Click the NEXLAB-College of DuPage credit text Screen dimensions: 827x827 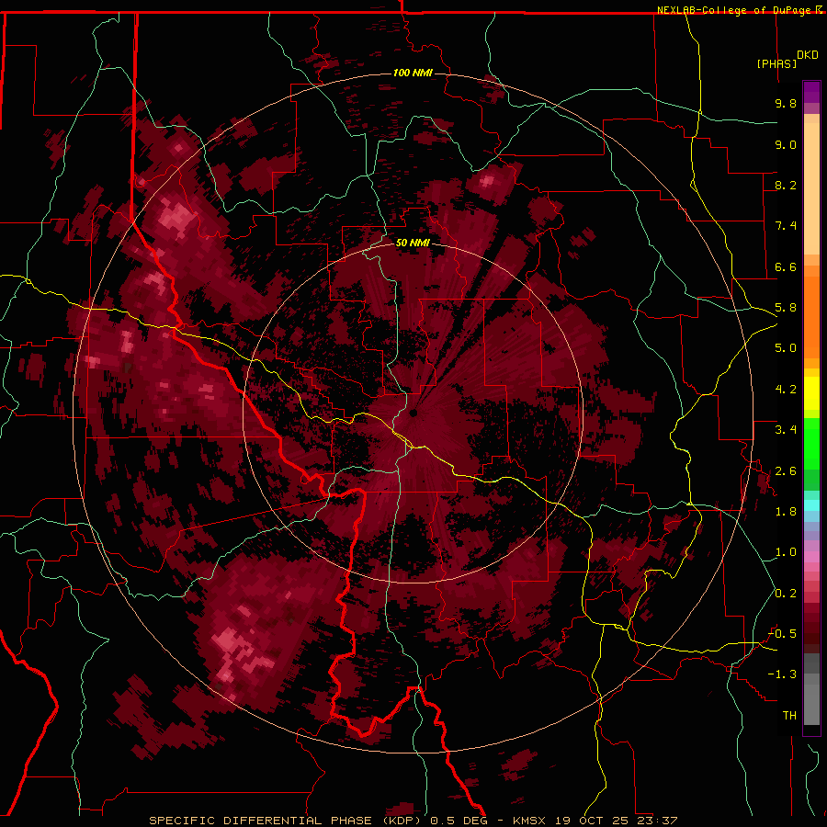740,10
